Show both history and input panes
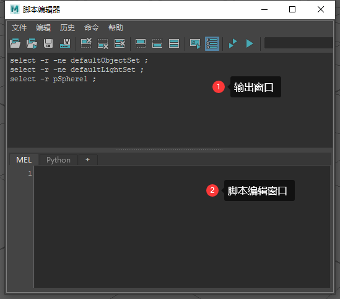 click(x=174, y=43)
